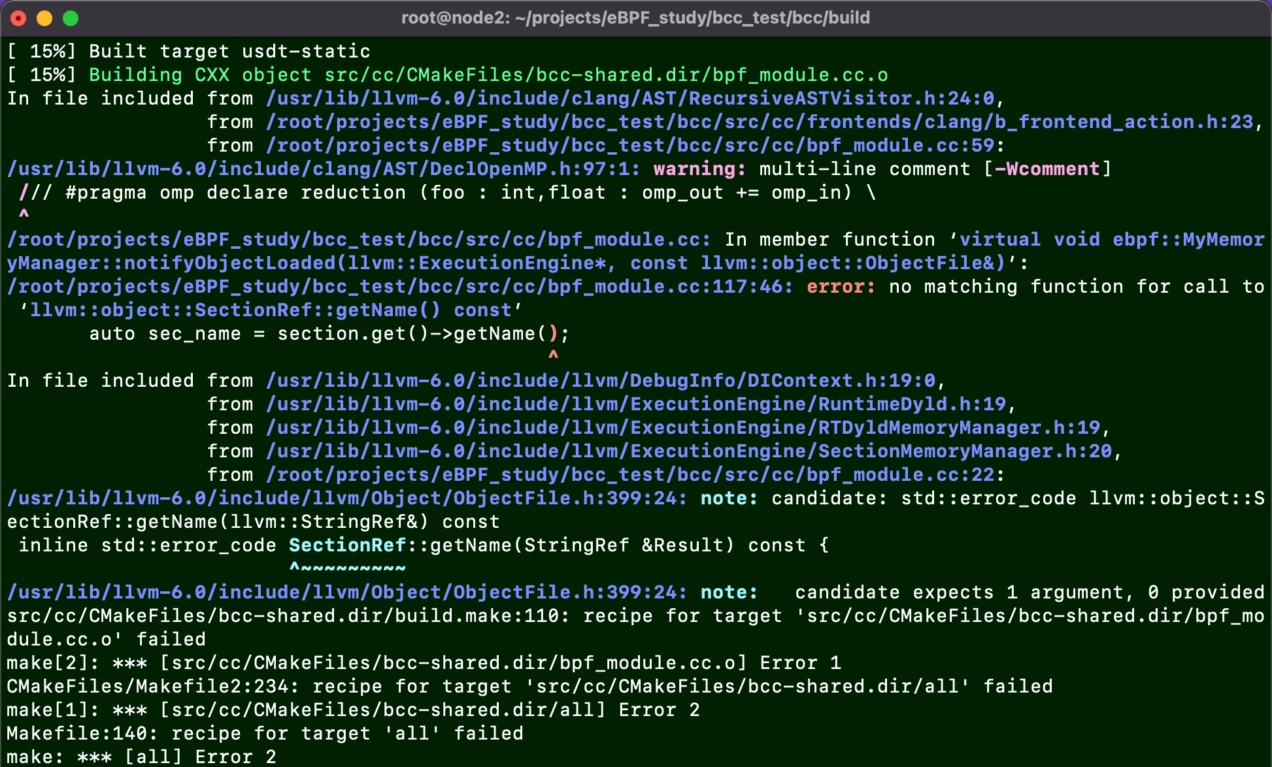Click 'Building CXX object' green line
This screenshot has height=767, width=1272.
pyautogui.click(x=488, y=74)
